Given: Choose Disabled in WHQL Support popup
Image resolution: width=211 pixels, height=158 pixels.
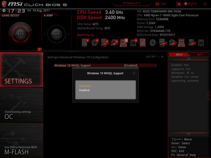Looking at the screenshot, I should pos(85,86).
